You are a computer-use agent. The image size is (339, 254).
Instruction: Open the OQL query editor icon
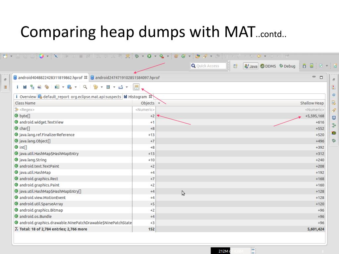point(39,87)
